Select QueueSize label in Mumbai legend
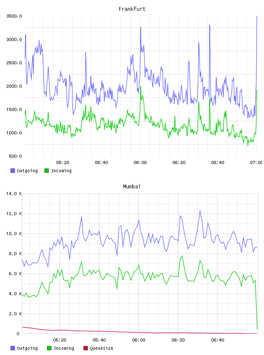 tap(101, 348)
